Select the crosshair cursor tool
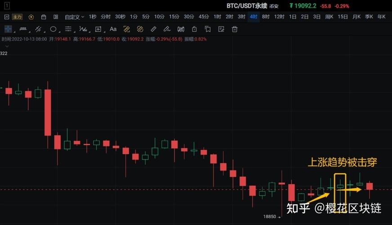 (8, 29)
